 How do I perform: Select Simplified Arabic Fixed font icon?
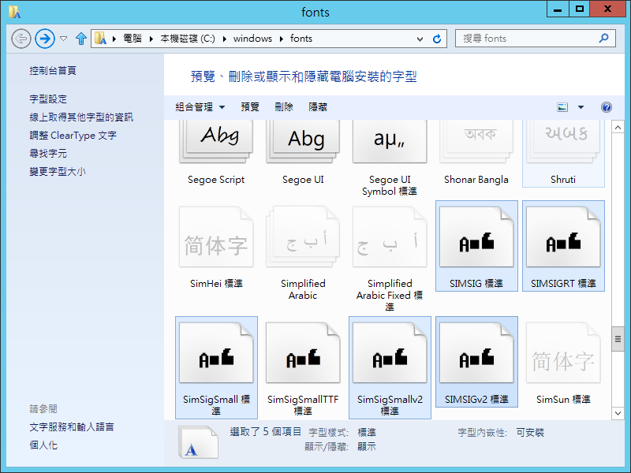(x=390, y=237)
